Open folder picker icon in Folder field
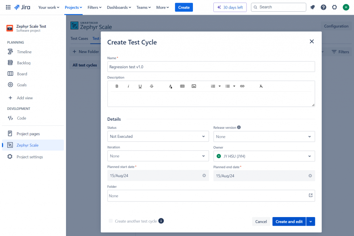354x236 pixels. [311, 195]
